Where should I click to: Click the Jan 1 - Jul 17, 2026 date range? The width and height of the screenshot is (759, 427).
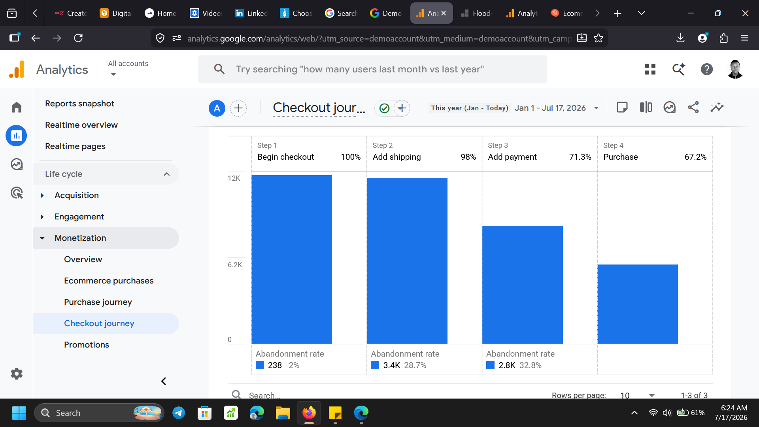coord(550,108)
